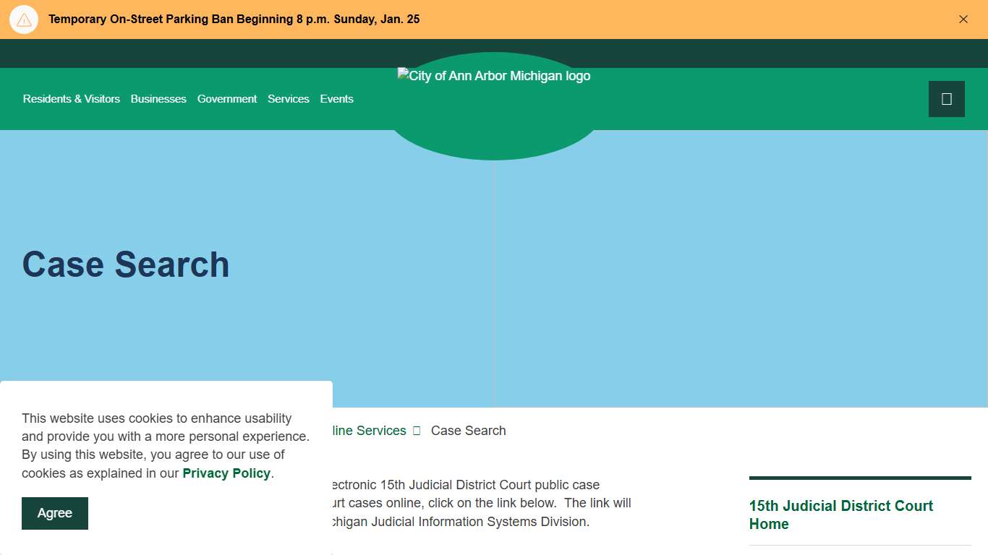Click the City of Ann Arbor logo
This screenshot has height=555, width=988.
pos(494,77)
